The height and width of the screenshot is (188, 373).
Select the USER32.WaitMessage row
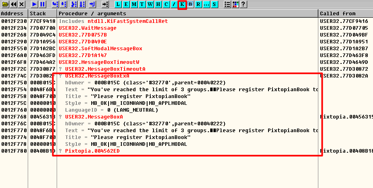186,28
